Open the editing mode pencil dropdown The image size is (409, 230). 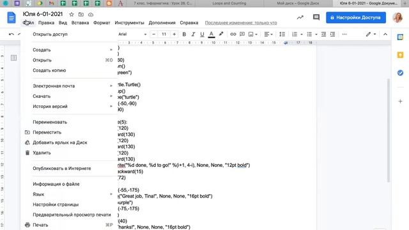371,34
